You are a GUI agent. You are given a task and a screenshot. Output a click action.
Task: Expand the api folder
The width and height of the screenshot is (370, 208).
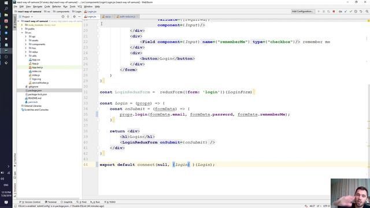pyautogui.click(x=26, y=36)
